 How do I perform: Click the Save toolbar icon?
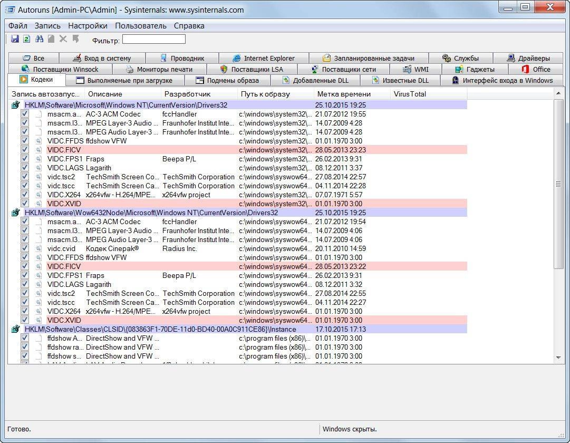(15, 39)
